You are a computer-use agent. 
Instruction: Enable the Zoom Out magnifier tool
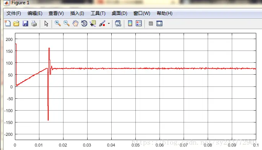67,23
